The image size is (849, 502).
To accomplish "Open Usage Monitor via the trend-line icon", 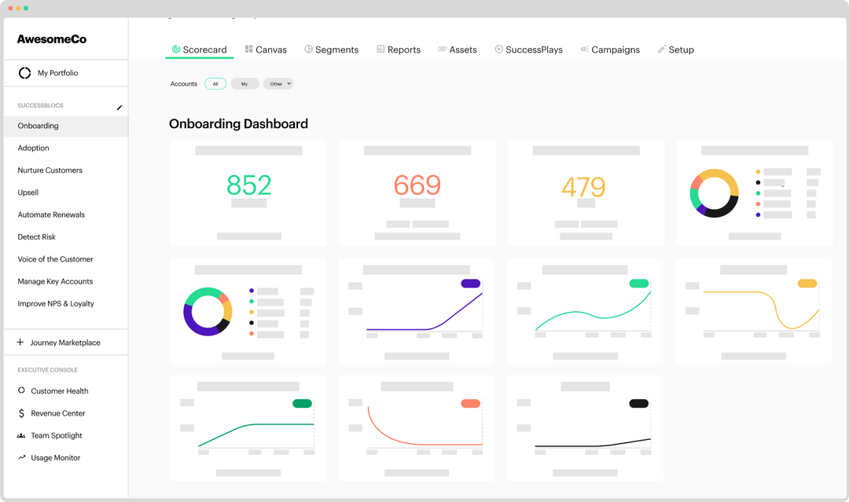I will coord(21,457).
